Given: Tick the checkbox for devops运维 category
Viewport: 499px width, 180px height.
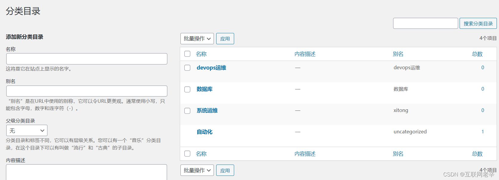Looking at the screenshot, I should (x=187, y=68).
